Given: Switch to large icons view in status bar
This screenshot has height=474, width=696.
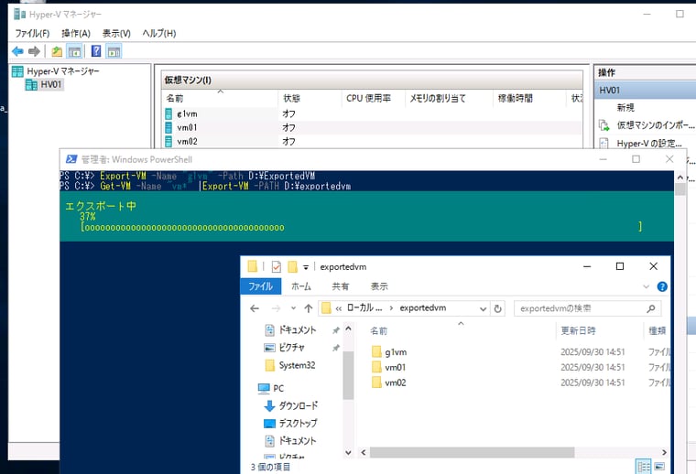Looking at the screenshot, I should click(x=659, y=467).
